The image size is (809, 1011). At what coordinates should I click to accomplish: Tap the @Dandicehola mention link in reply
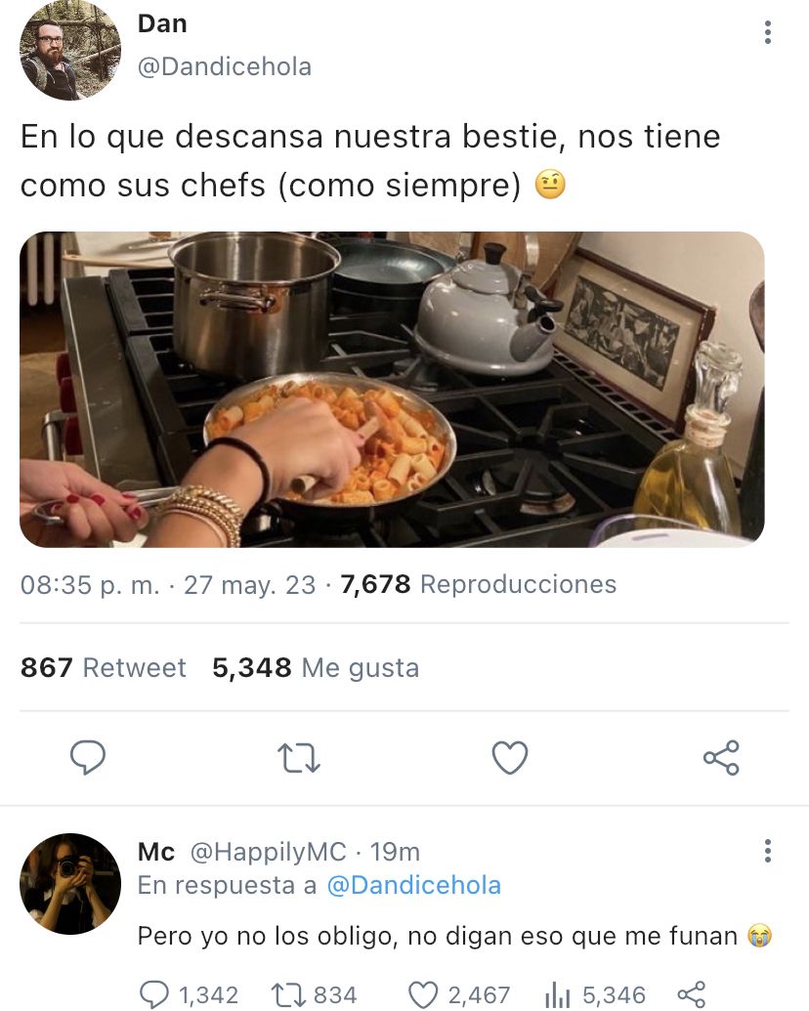coord(414,885)
